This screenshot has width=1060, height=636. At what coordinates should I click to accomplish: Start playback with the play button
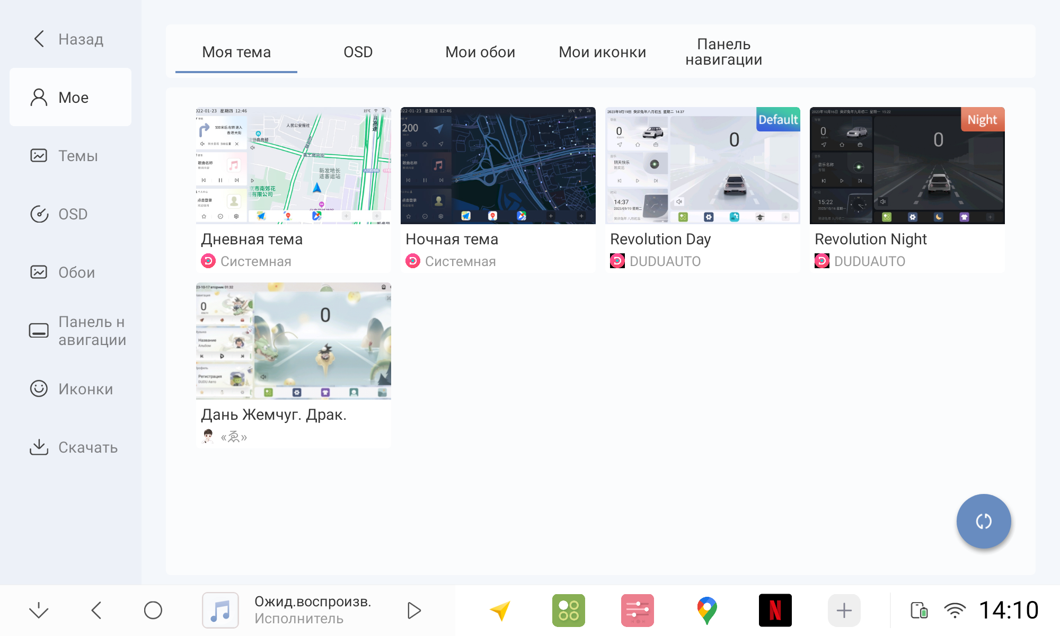pyautogui.click(x=414, y=610)
